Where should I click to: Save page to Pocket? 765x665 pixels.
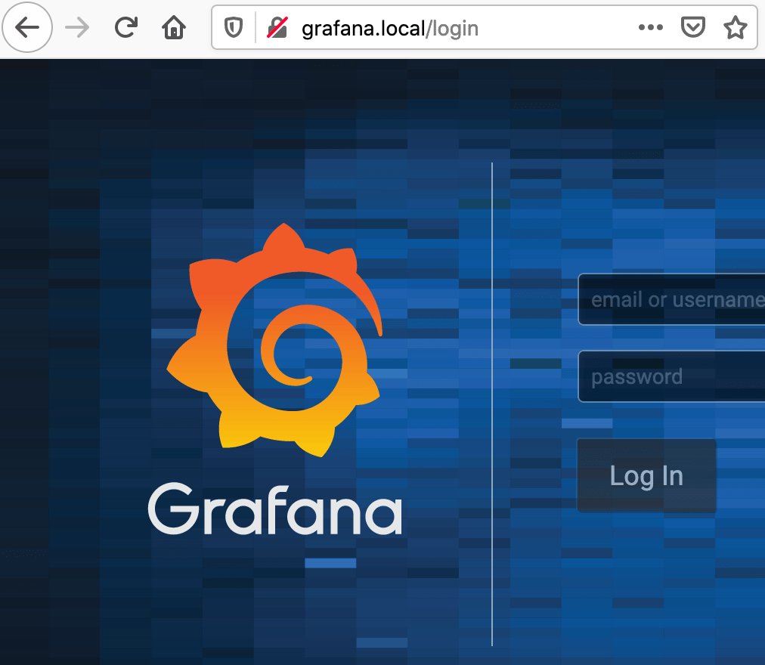[692, 27]
